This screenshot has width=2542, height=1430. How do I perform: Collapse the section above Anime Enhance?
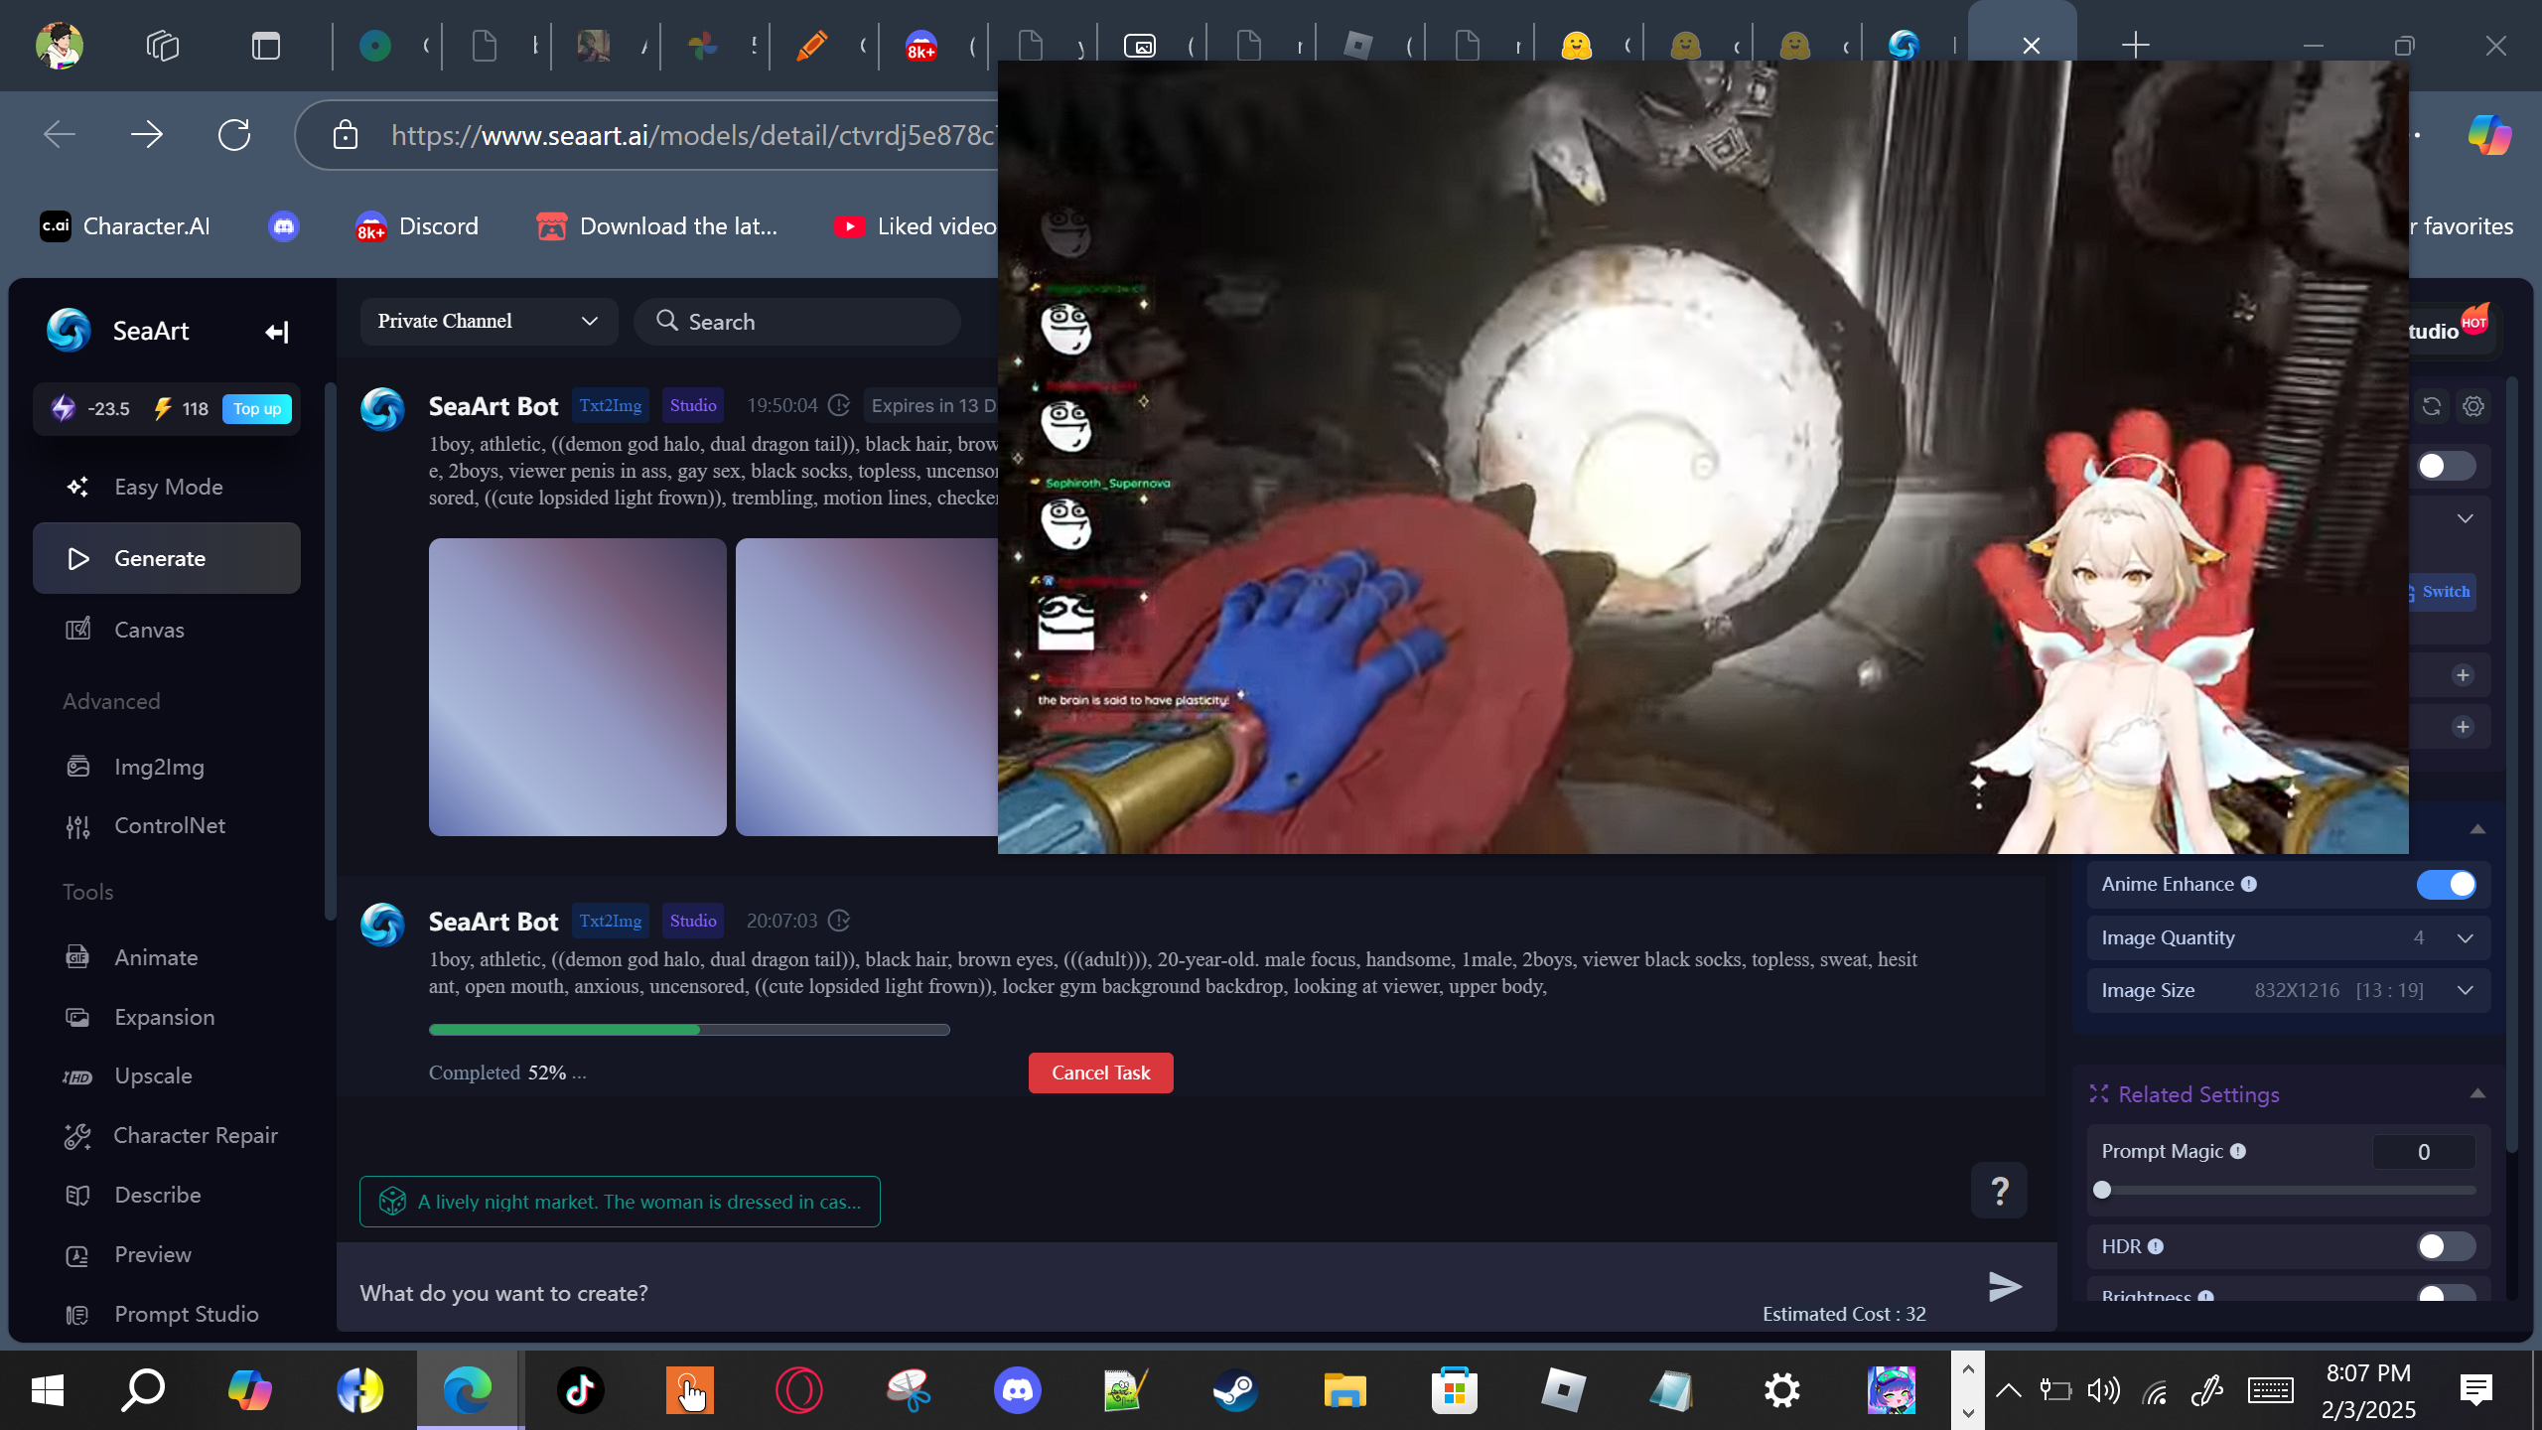[2477, 829]
